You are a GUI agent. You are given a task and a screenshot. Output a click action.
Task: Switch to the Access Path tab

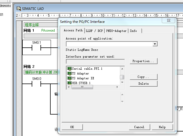coord(73,30)
